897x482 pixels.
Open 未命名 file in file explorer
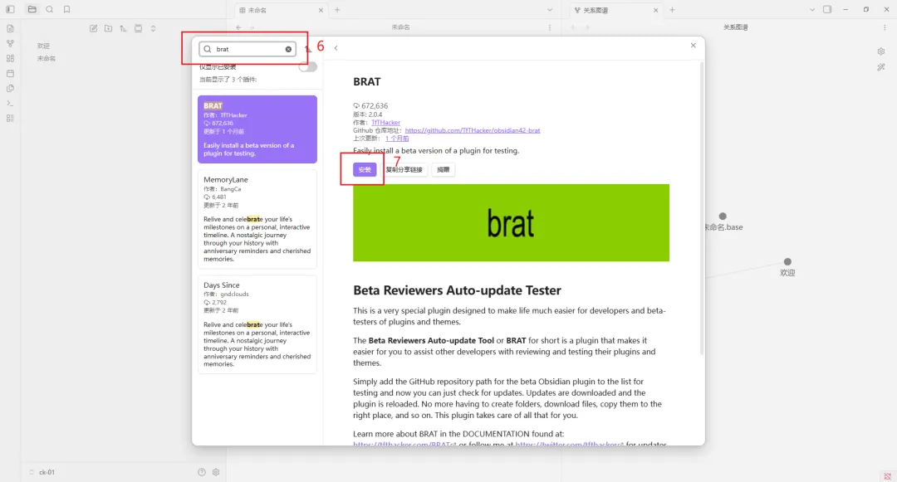coord(47,58)
